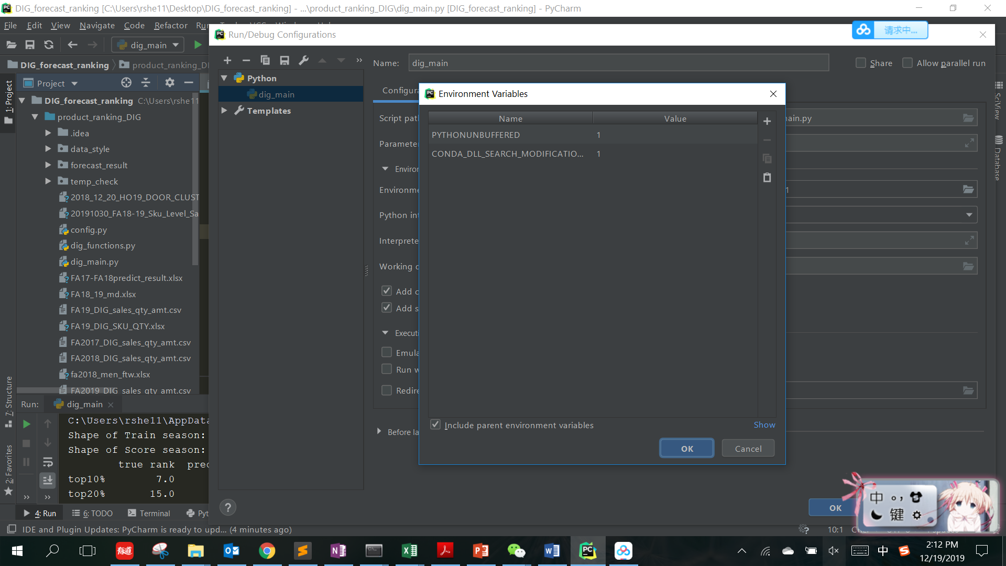Open help question mark icon

pyautogui.click(x=227, y=507)
